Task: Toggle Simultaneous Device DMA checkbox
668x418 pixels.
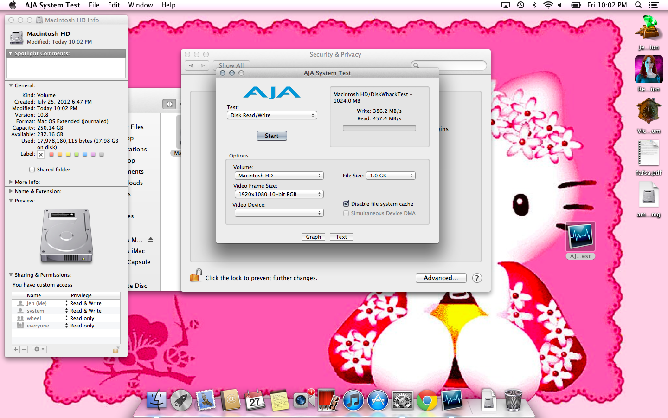Action: tap(346, 213)
